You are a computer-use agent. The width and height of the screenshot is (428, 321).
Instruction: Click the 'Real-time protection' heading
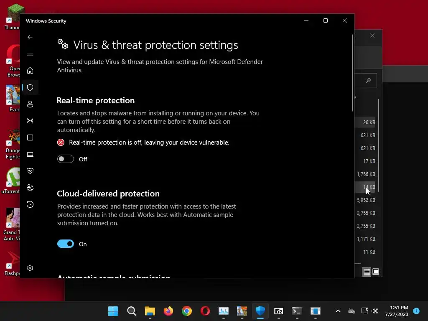click(96, 100)
